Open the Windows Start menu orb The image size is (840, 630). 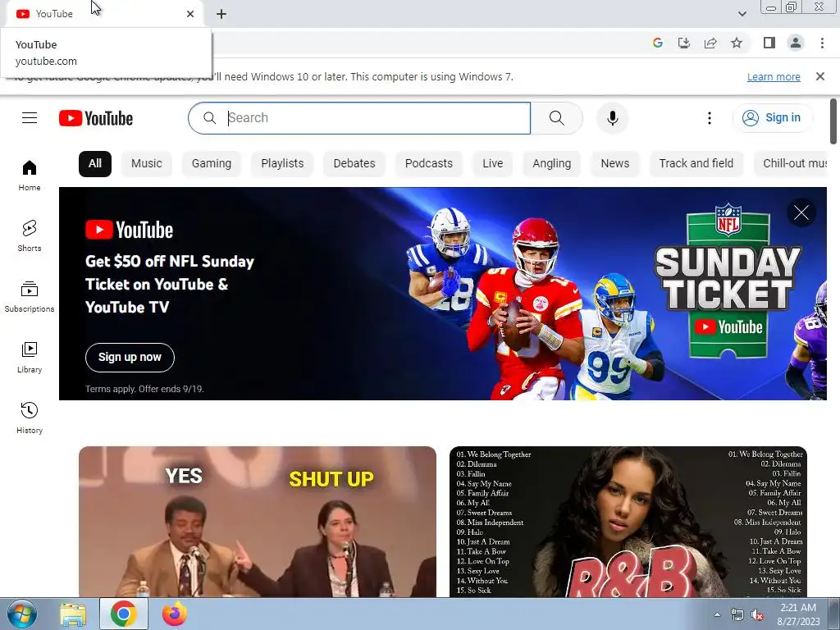click(22, 614)
